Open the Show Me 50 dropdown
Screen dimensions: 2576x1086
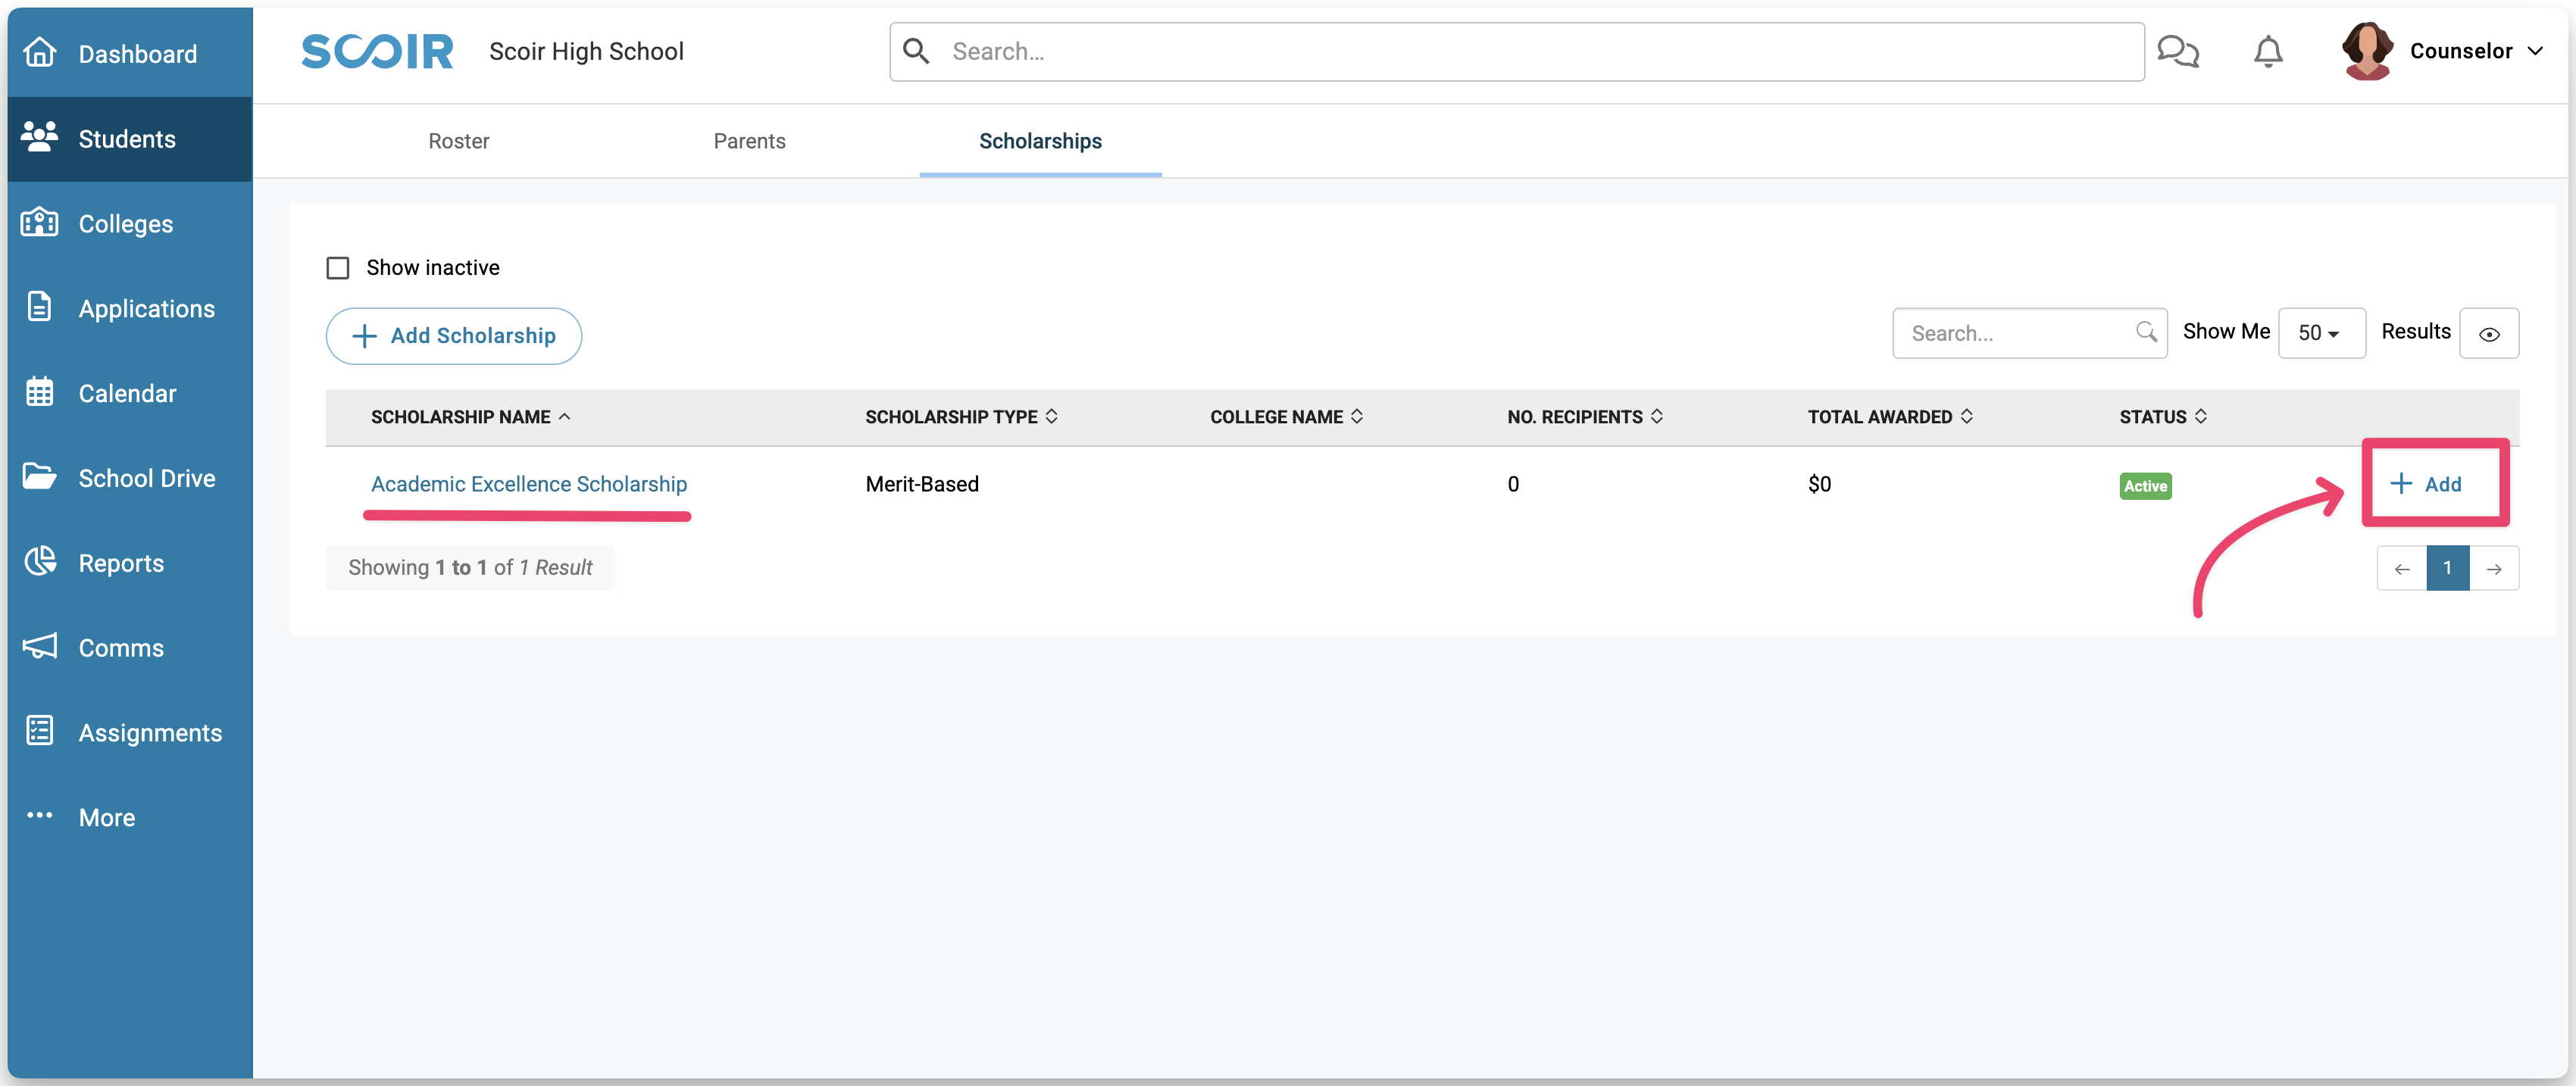[x=2320, y=334]
